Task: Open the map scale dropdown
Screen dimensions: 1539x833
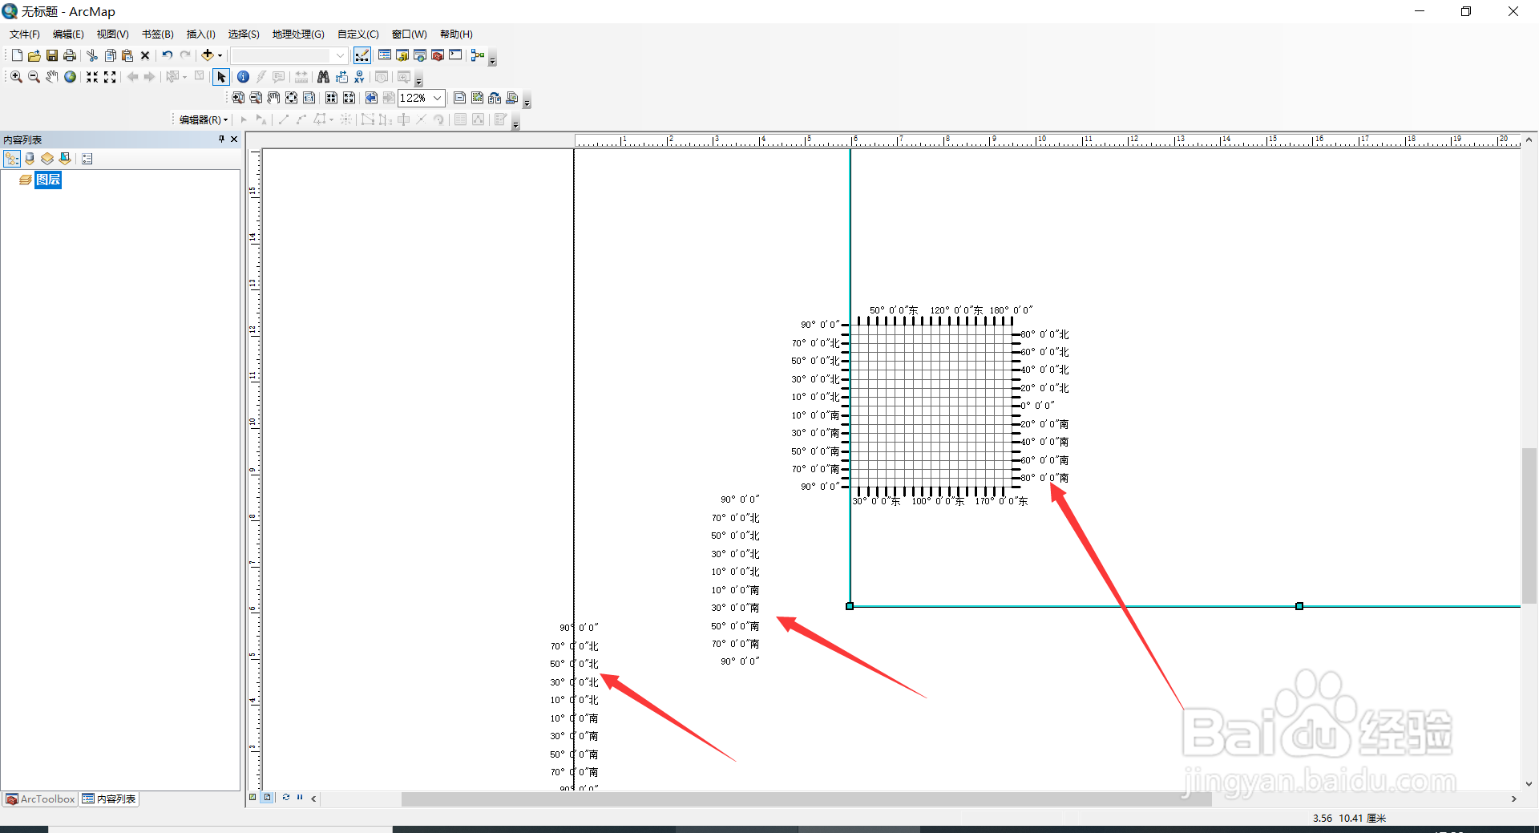Action: [340, 55]
